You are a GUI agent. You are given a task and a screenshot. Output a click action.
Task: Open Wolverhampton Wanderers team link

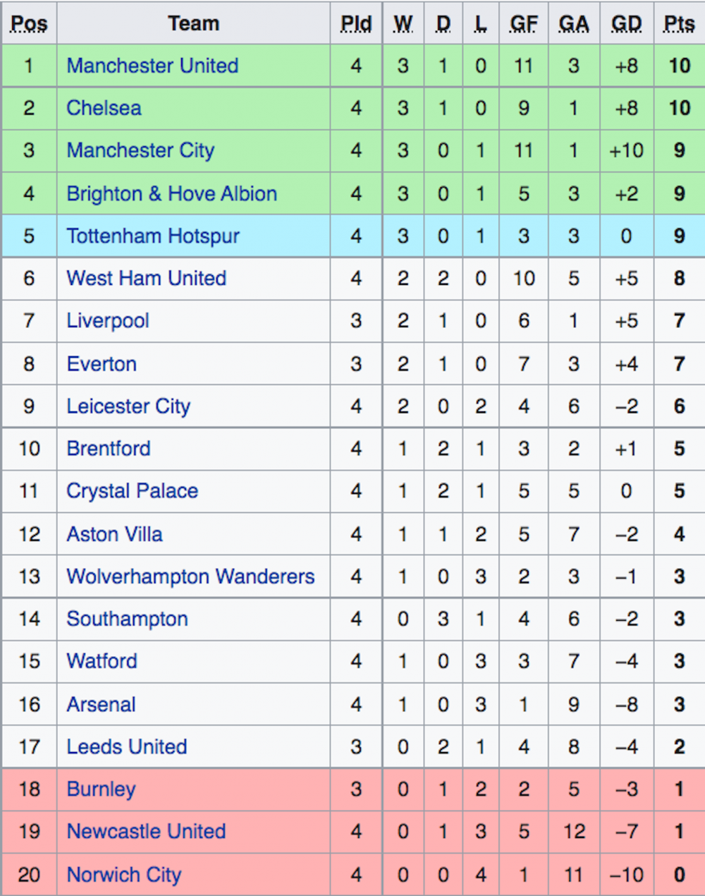(190, 576)
